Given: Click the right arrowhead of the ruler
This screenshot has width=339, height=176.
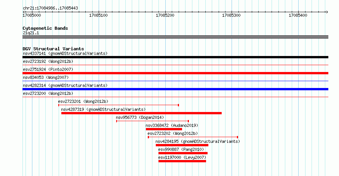Looking at the screenshot, I should 327,12.
